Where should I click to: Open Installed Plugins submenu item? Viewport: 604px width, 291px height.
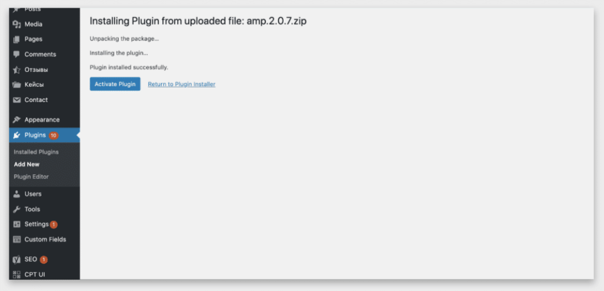(x=36, y=152)
